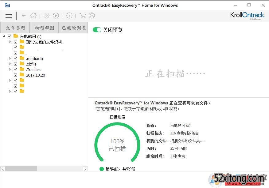
Task: Click the resume recovery icon
Action: (x=56, y=16)
